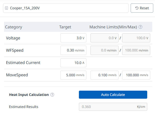The width and height of the screenshot is (155, 114).
Task: Click the Voltage maximum limit field
Action: 136,38
